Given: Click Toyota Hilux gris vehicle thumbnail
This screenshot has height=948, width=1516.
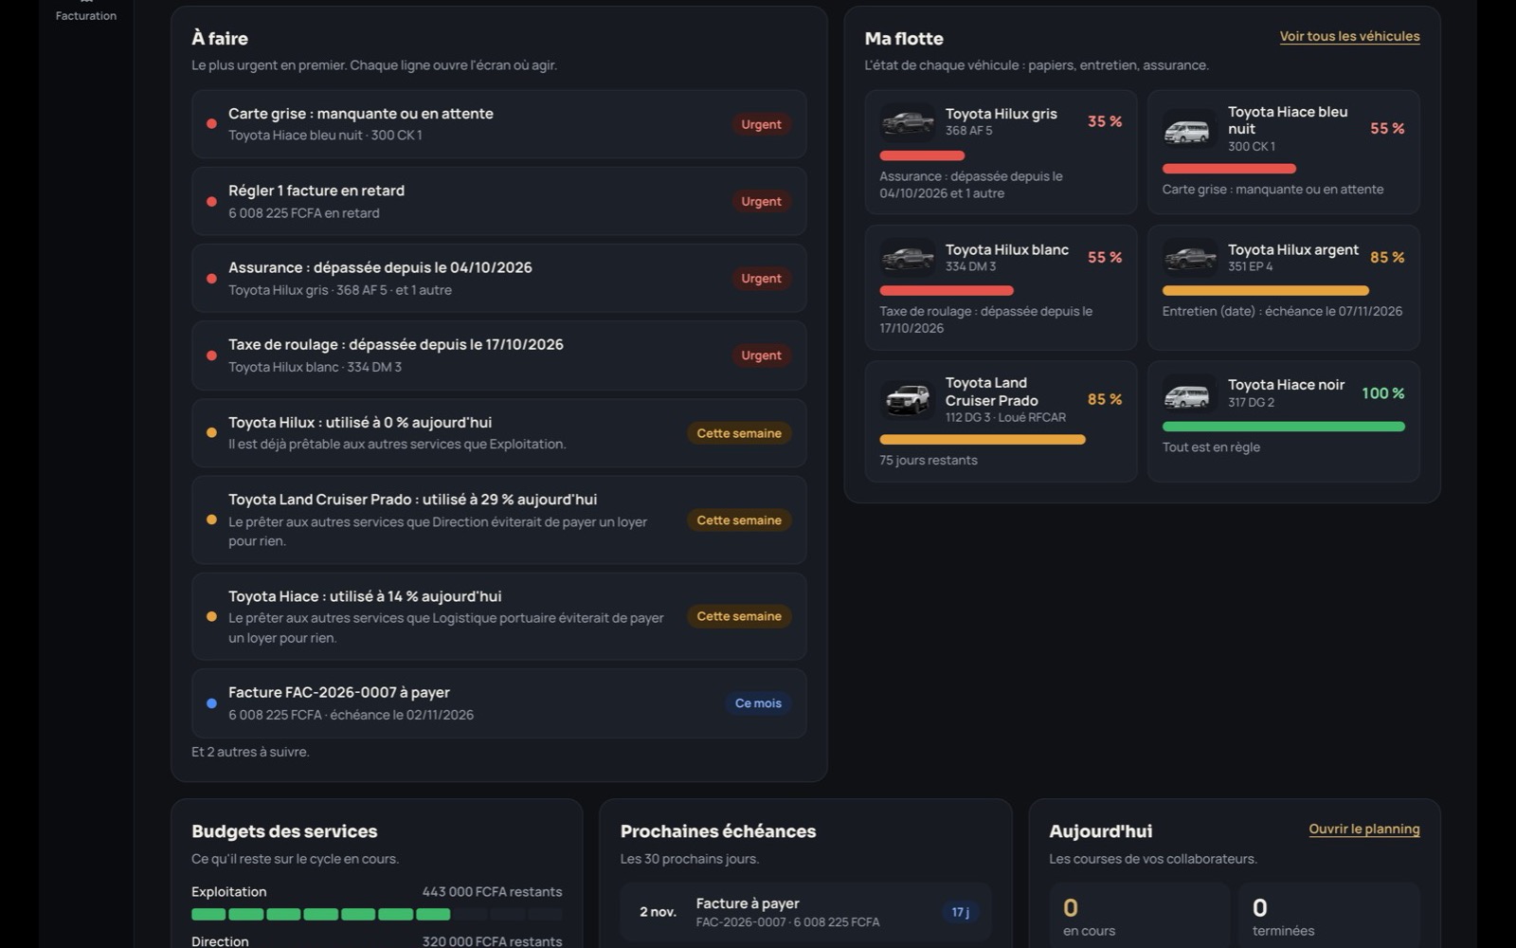Looking at the screenshot, I should pos(907,121).
